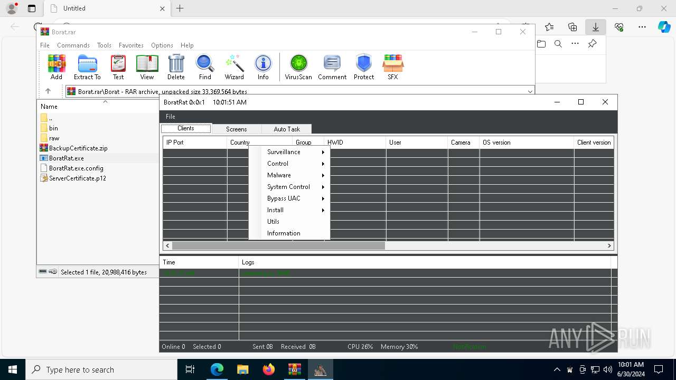Open the View toolbar icon
Image resolution: width=676 pixels, height=380 pixels.
click(x=147, y=67)
